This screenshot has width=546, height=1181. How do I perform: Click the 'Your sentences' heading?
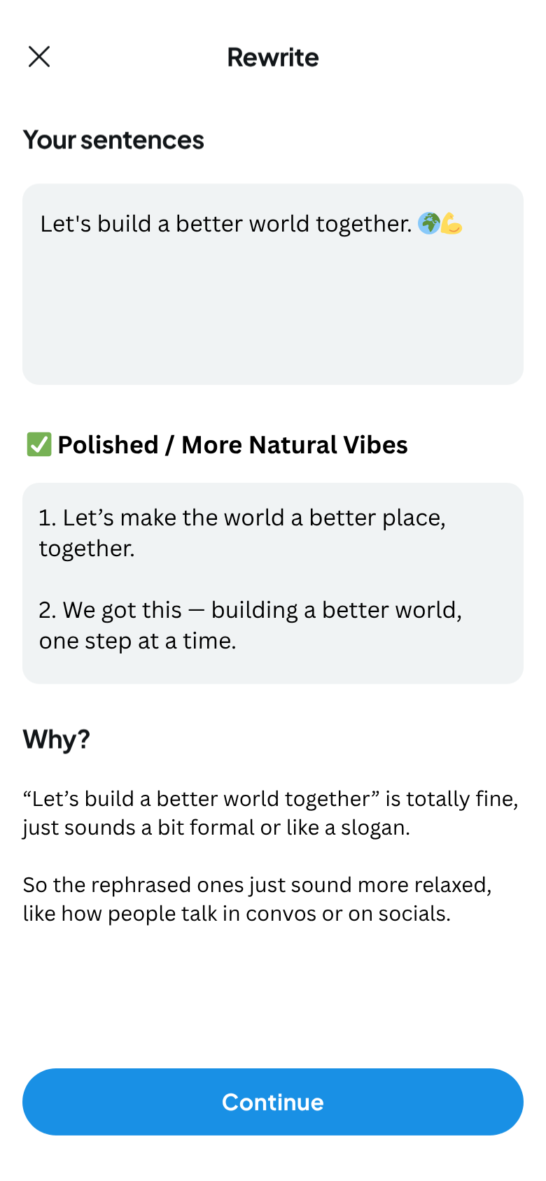pyautogui.click(x=113, y=140)
